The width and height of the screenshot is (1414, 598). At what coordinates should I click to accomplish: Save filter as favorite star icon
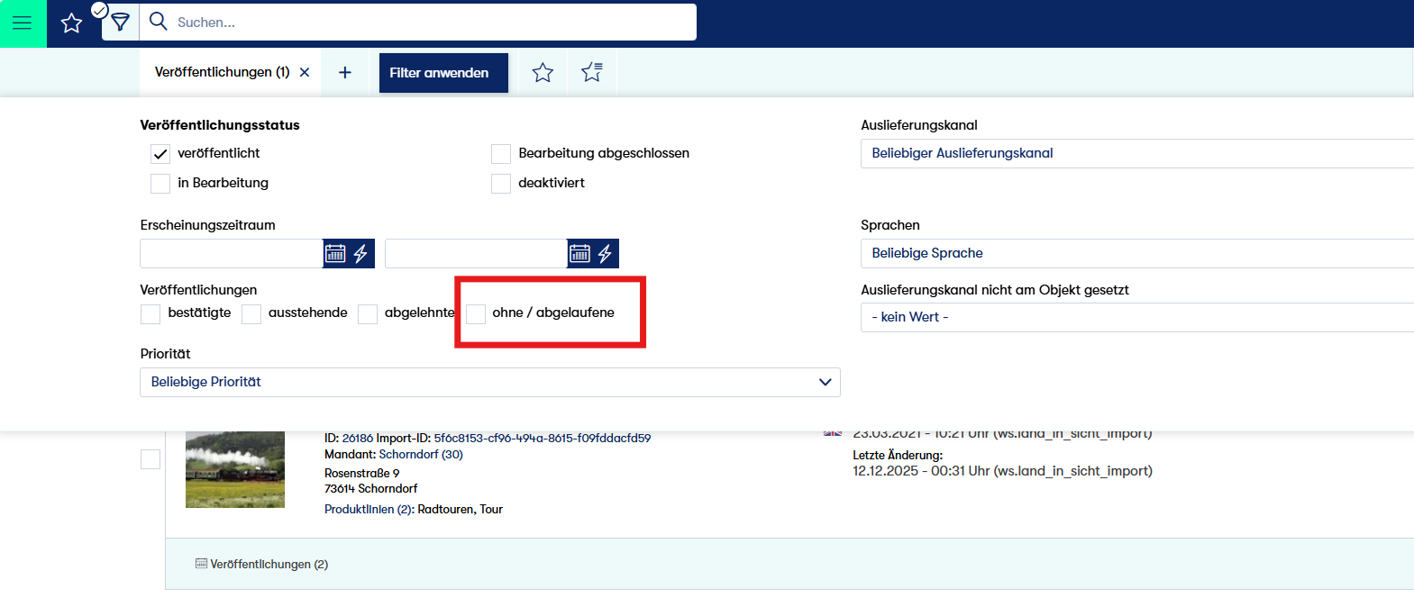coord(543,73)
